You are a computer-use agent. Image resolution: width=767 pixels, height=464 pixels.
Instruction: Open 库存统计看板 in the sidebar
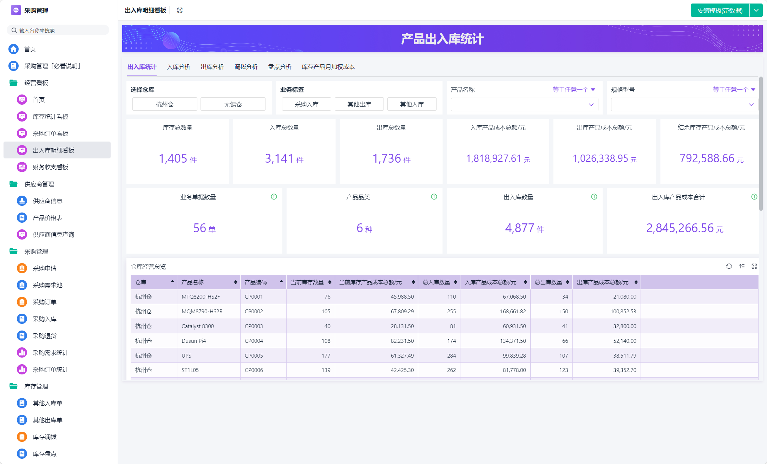[x=50, y=117]
